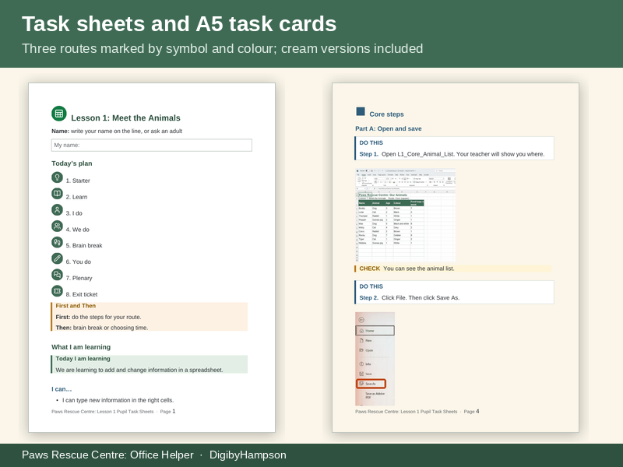
Task: Open the spreadsheet screenshot thumbnail of the animal list
Action: click(x=405, y=215)
